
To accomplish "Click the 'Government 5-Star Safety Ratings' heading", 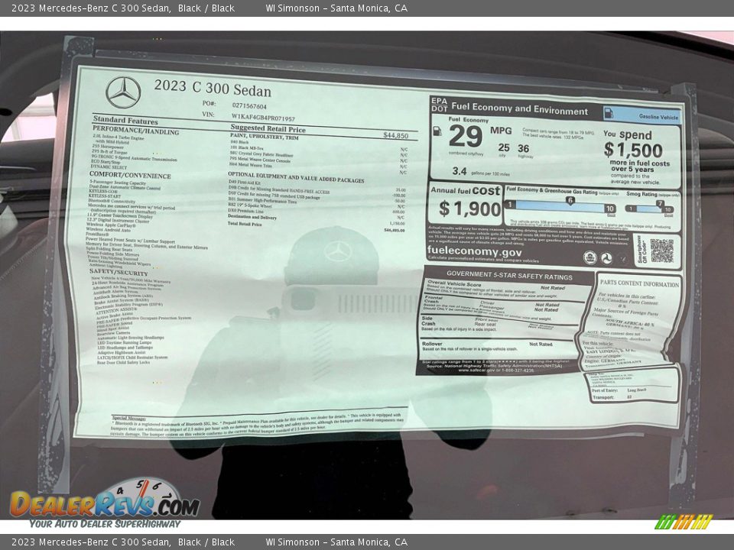I will [509, 275].
